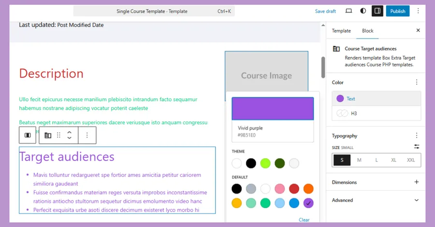The height and width of the screenshot is (227, 435).
Task: Pick the orange default swatch
Action: coord(308,189)
